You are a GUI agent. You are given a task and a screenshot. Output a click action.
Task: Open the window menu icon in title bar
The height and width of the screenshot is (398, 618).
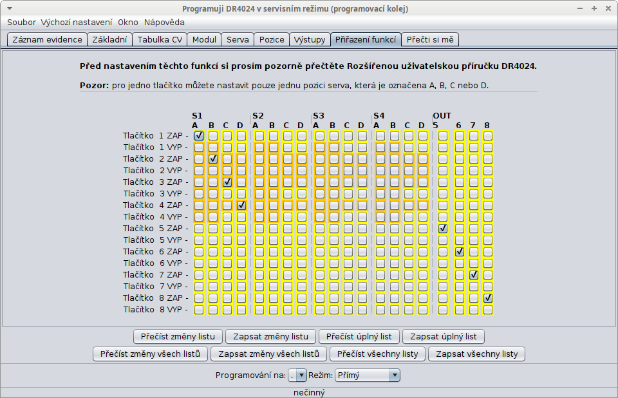click(x=9, y=9)
